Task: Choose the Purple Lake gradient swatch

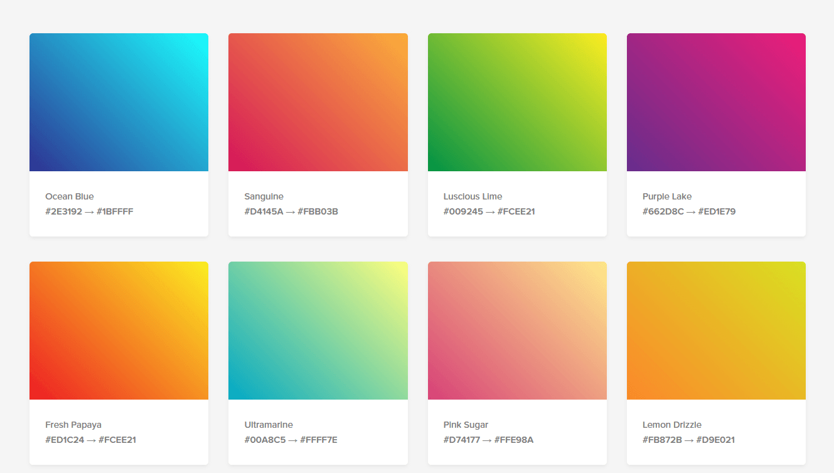Action: tap(716, 102)
